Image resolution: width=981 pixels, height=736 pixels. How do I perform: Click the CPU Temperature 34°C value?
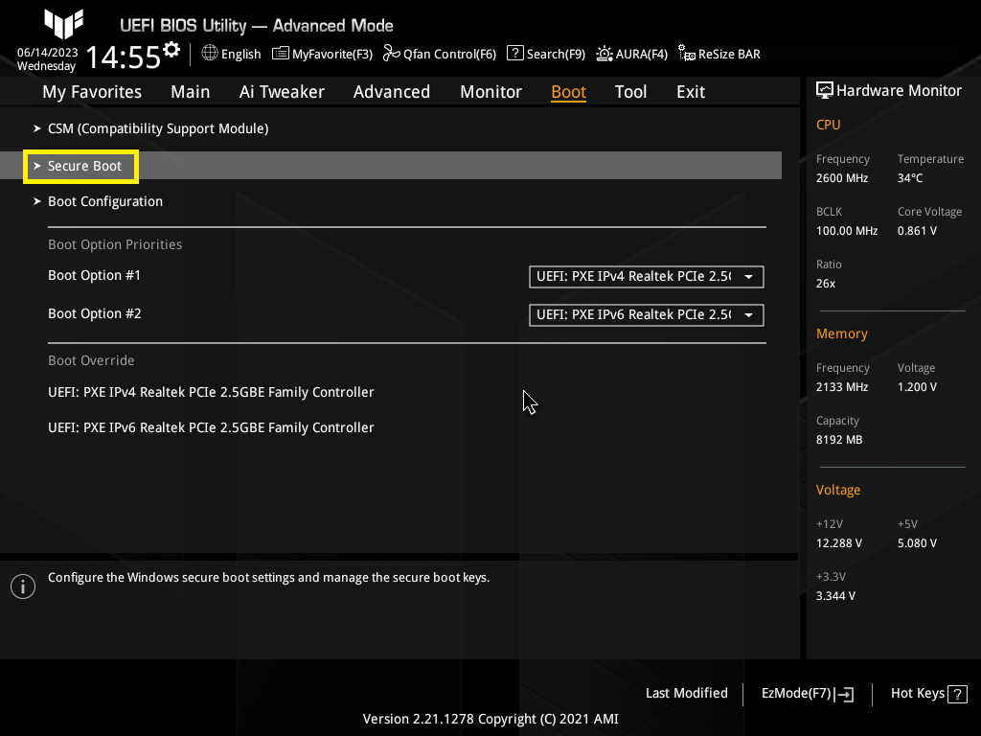pos(910,178)
